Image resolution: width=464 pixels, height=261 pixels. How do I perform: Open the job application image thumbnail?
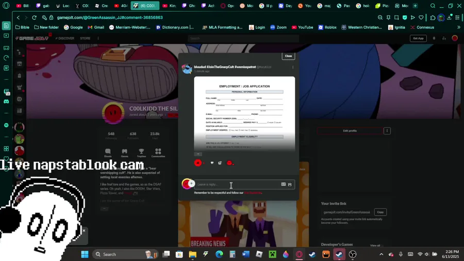click(x=244, y=114)
